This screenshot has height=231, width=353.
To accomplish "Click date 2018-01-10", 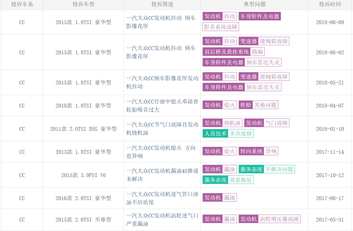I will point(330,129).
